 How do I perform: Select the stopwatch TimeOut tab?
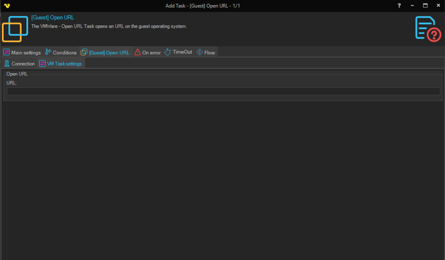pyautogui.click(x=178, y=52)
